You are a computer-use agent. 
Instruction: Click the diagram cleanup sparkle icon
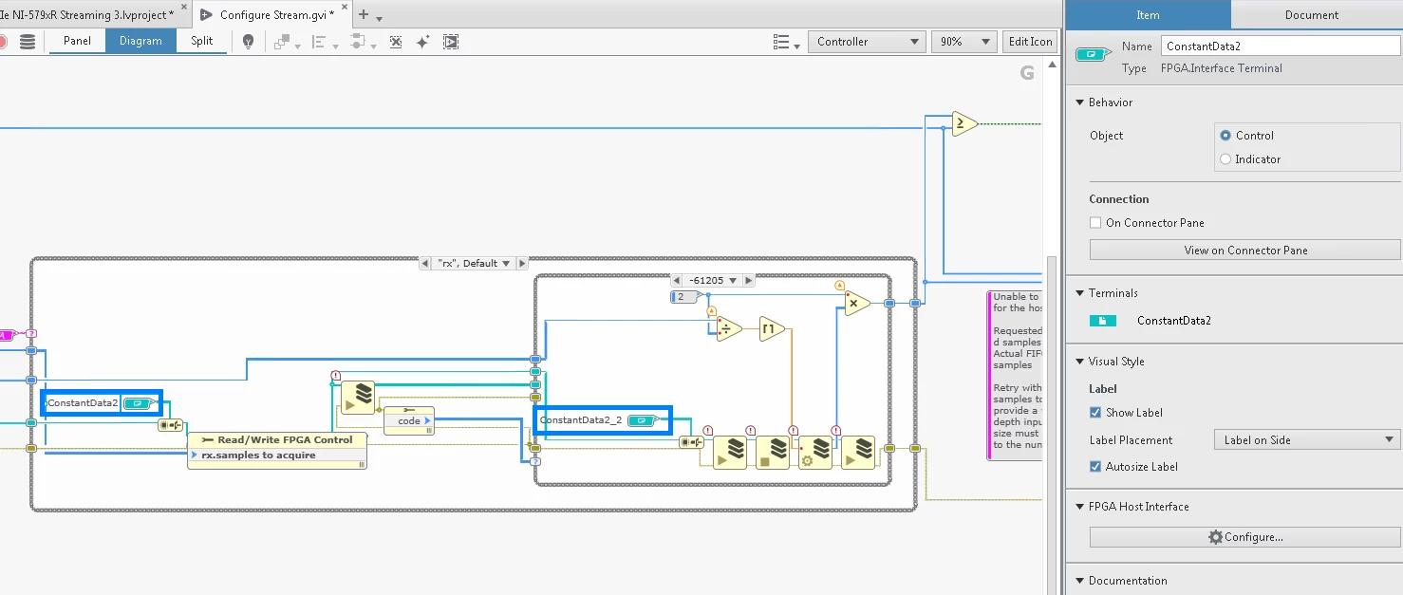pyautogui.click(x=422, y=42)
